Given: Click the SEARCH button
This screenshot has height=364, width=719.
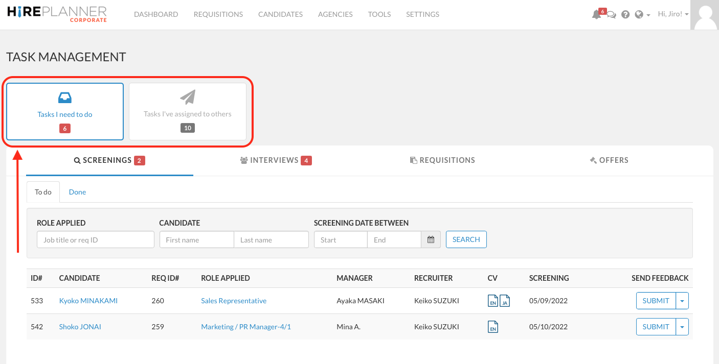Looking at the screenshot, I should click(466, 239).
